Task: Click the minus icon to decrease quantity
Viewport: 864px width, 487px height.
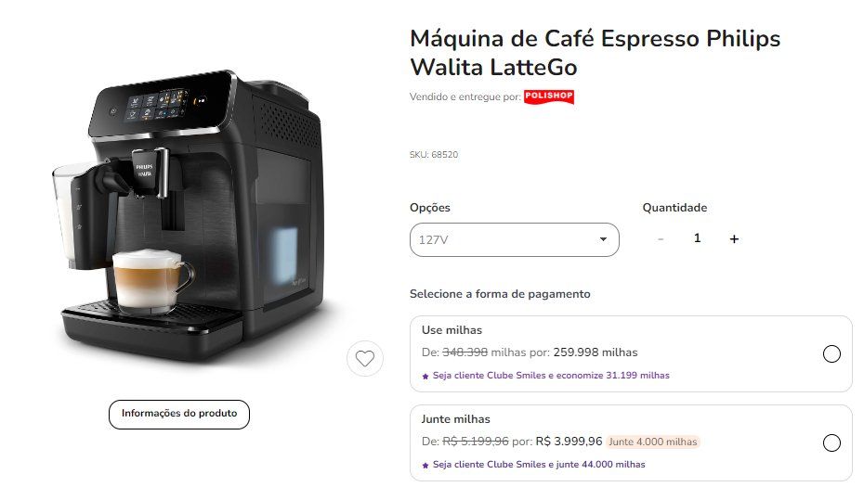Action: 661,238
